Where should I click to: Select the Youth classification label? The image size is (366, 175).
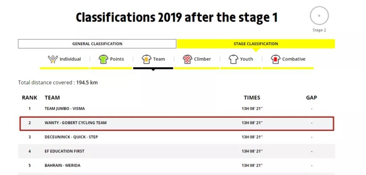(x=247, y=59)
